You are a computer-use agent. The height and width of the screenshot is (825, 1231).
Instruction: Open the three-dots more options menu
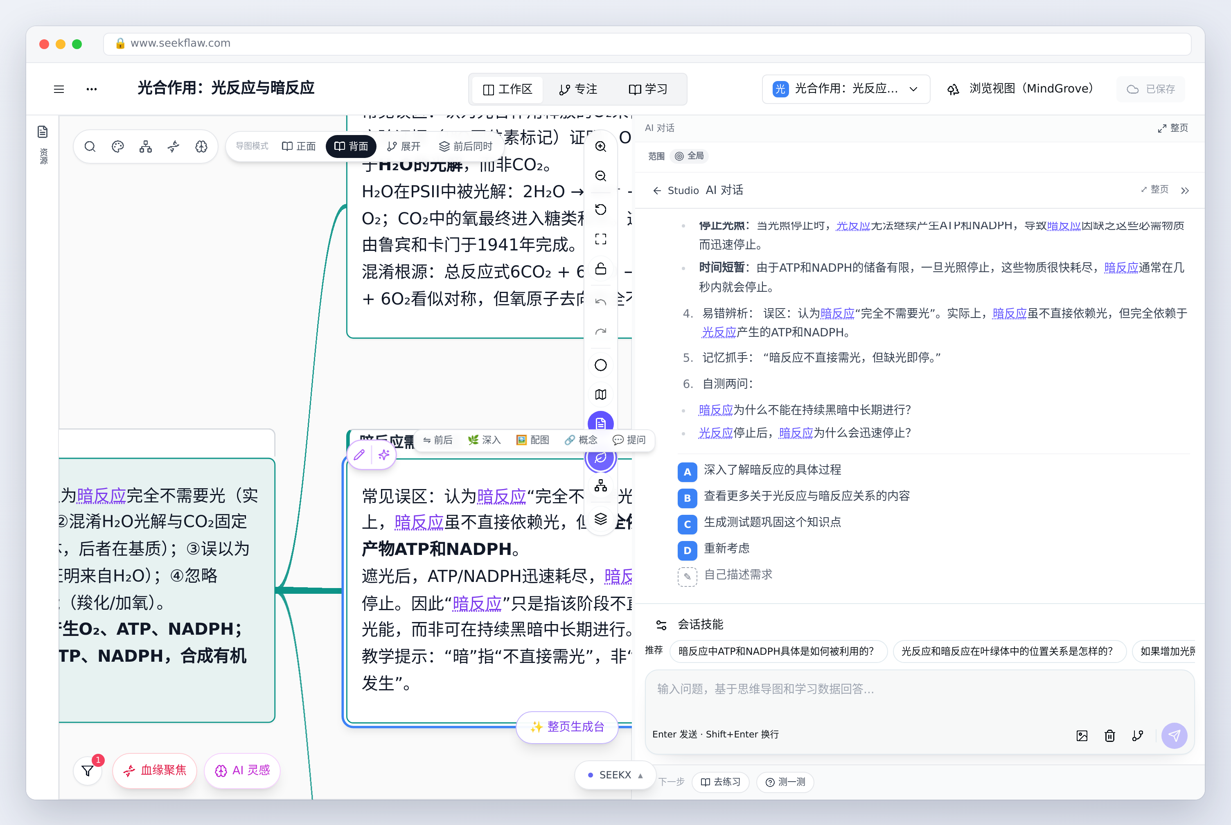coord(92,89)
